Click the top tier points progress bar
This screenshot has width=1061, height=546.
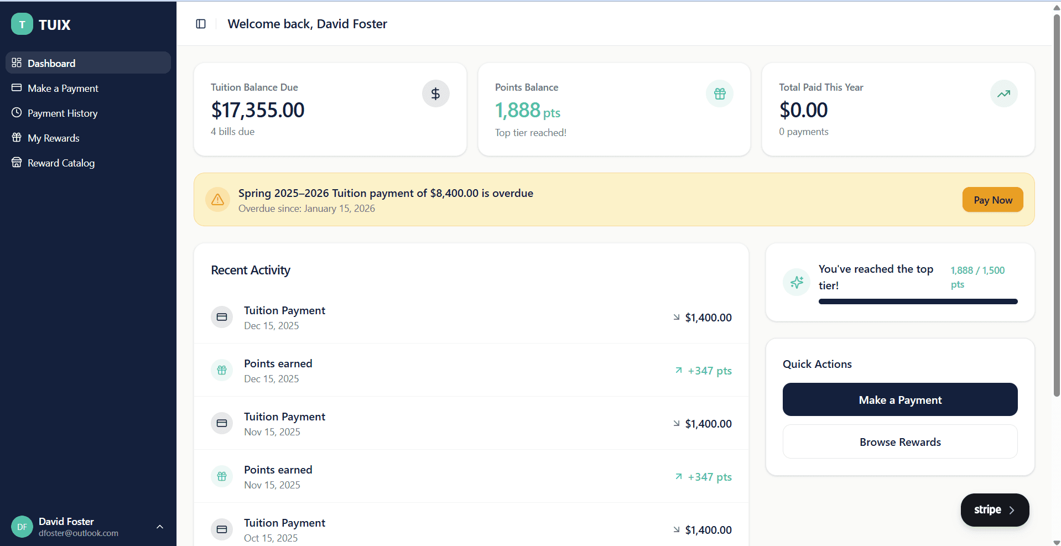pos(917,301)
